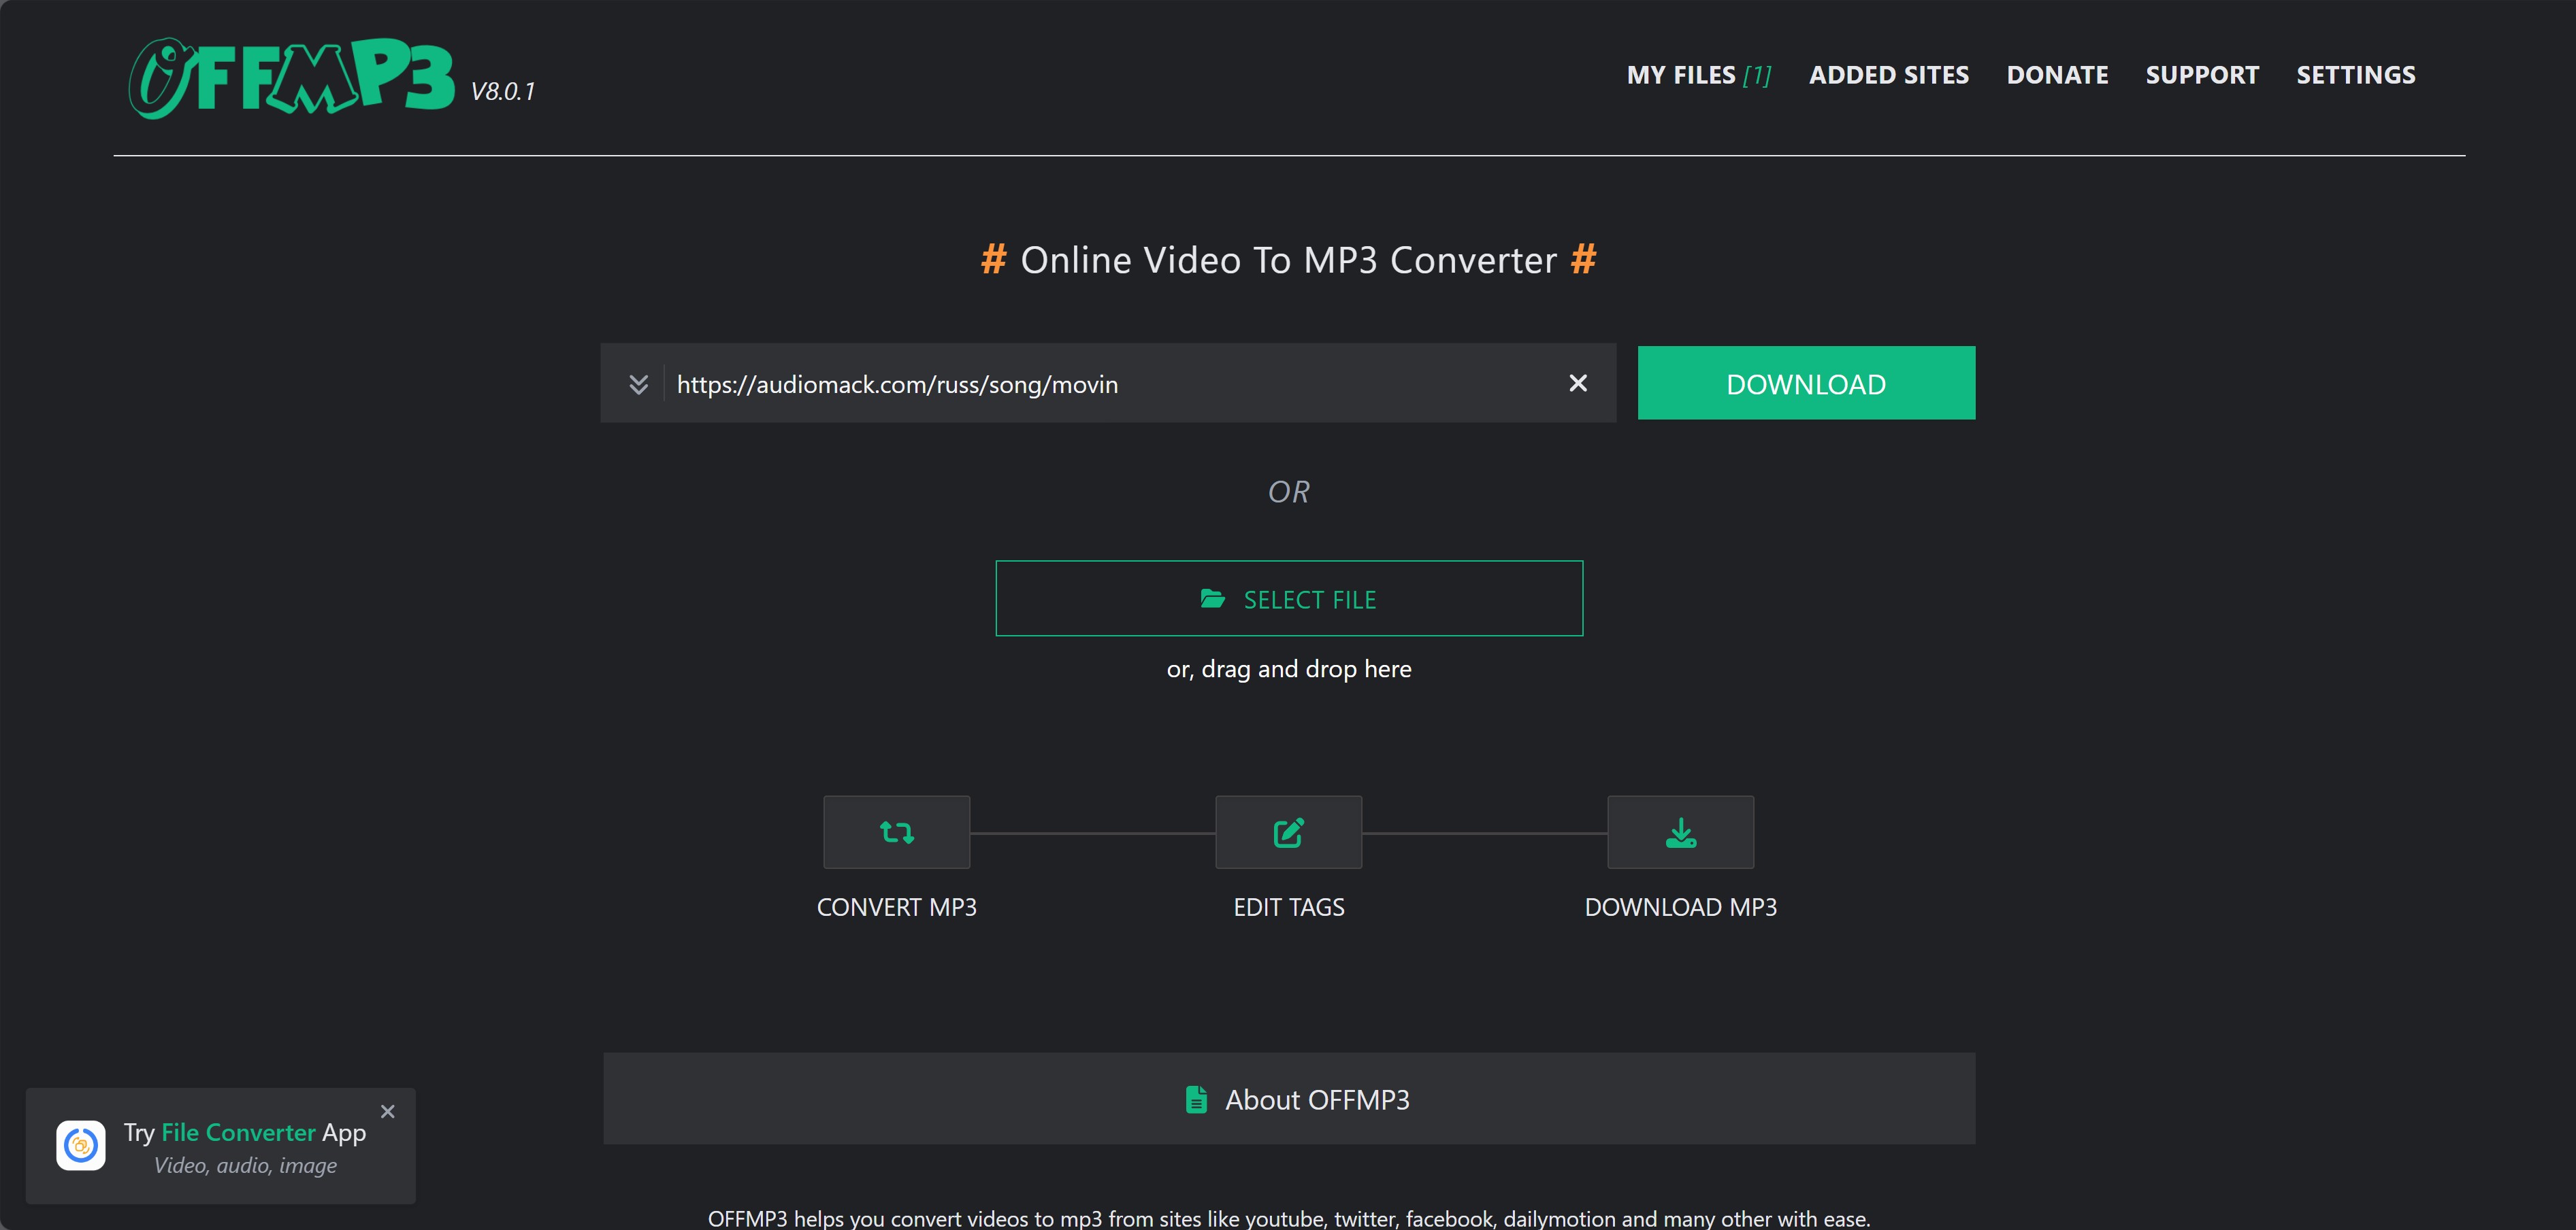Open the SUPPORT page
This screenshot has width=2576, height=1230.
coord(2202,75)
